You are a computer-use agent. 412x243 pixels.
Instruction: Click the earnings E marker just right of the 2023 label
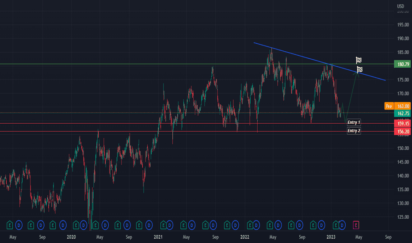pyautogui.click(x=336, y=225)
